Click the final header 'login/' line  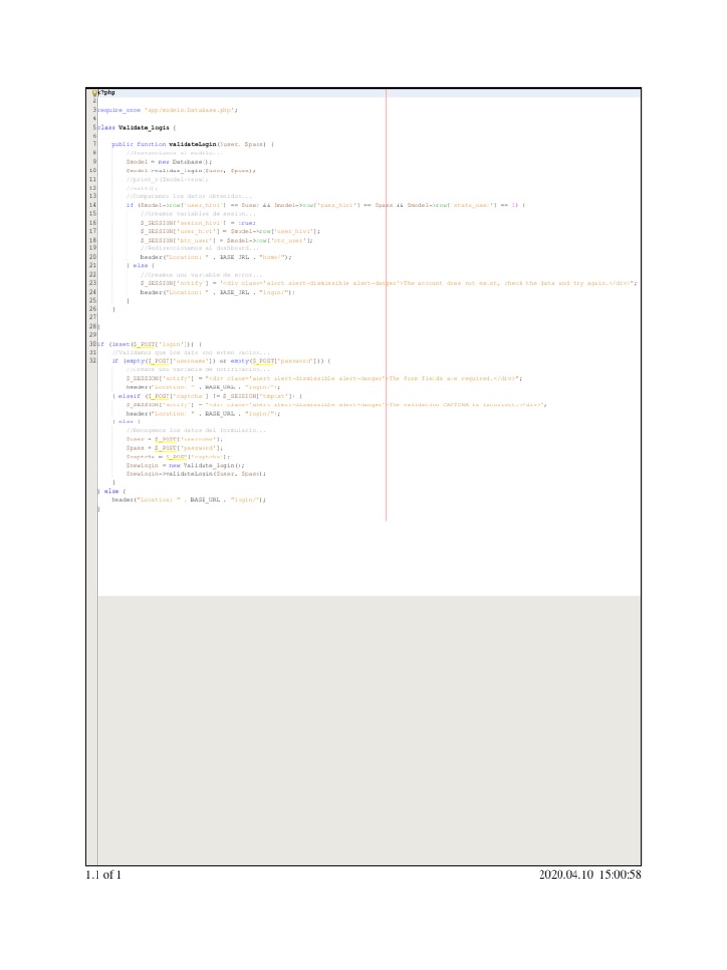pos(189,500)
